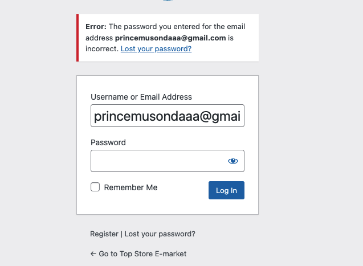Click the bold Error: heading text
Viewport: 363px width, 266px height.
[x=96, y=27]
